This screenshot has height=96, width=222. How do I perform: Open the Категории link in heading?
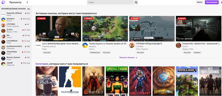point(42,64)
